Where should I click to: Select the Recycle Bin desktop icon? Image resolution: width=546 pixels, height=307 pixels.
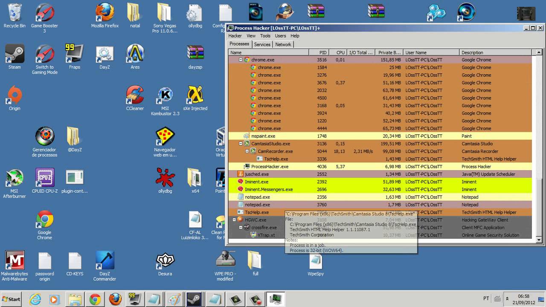(x=15, y=16)
